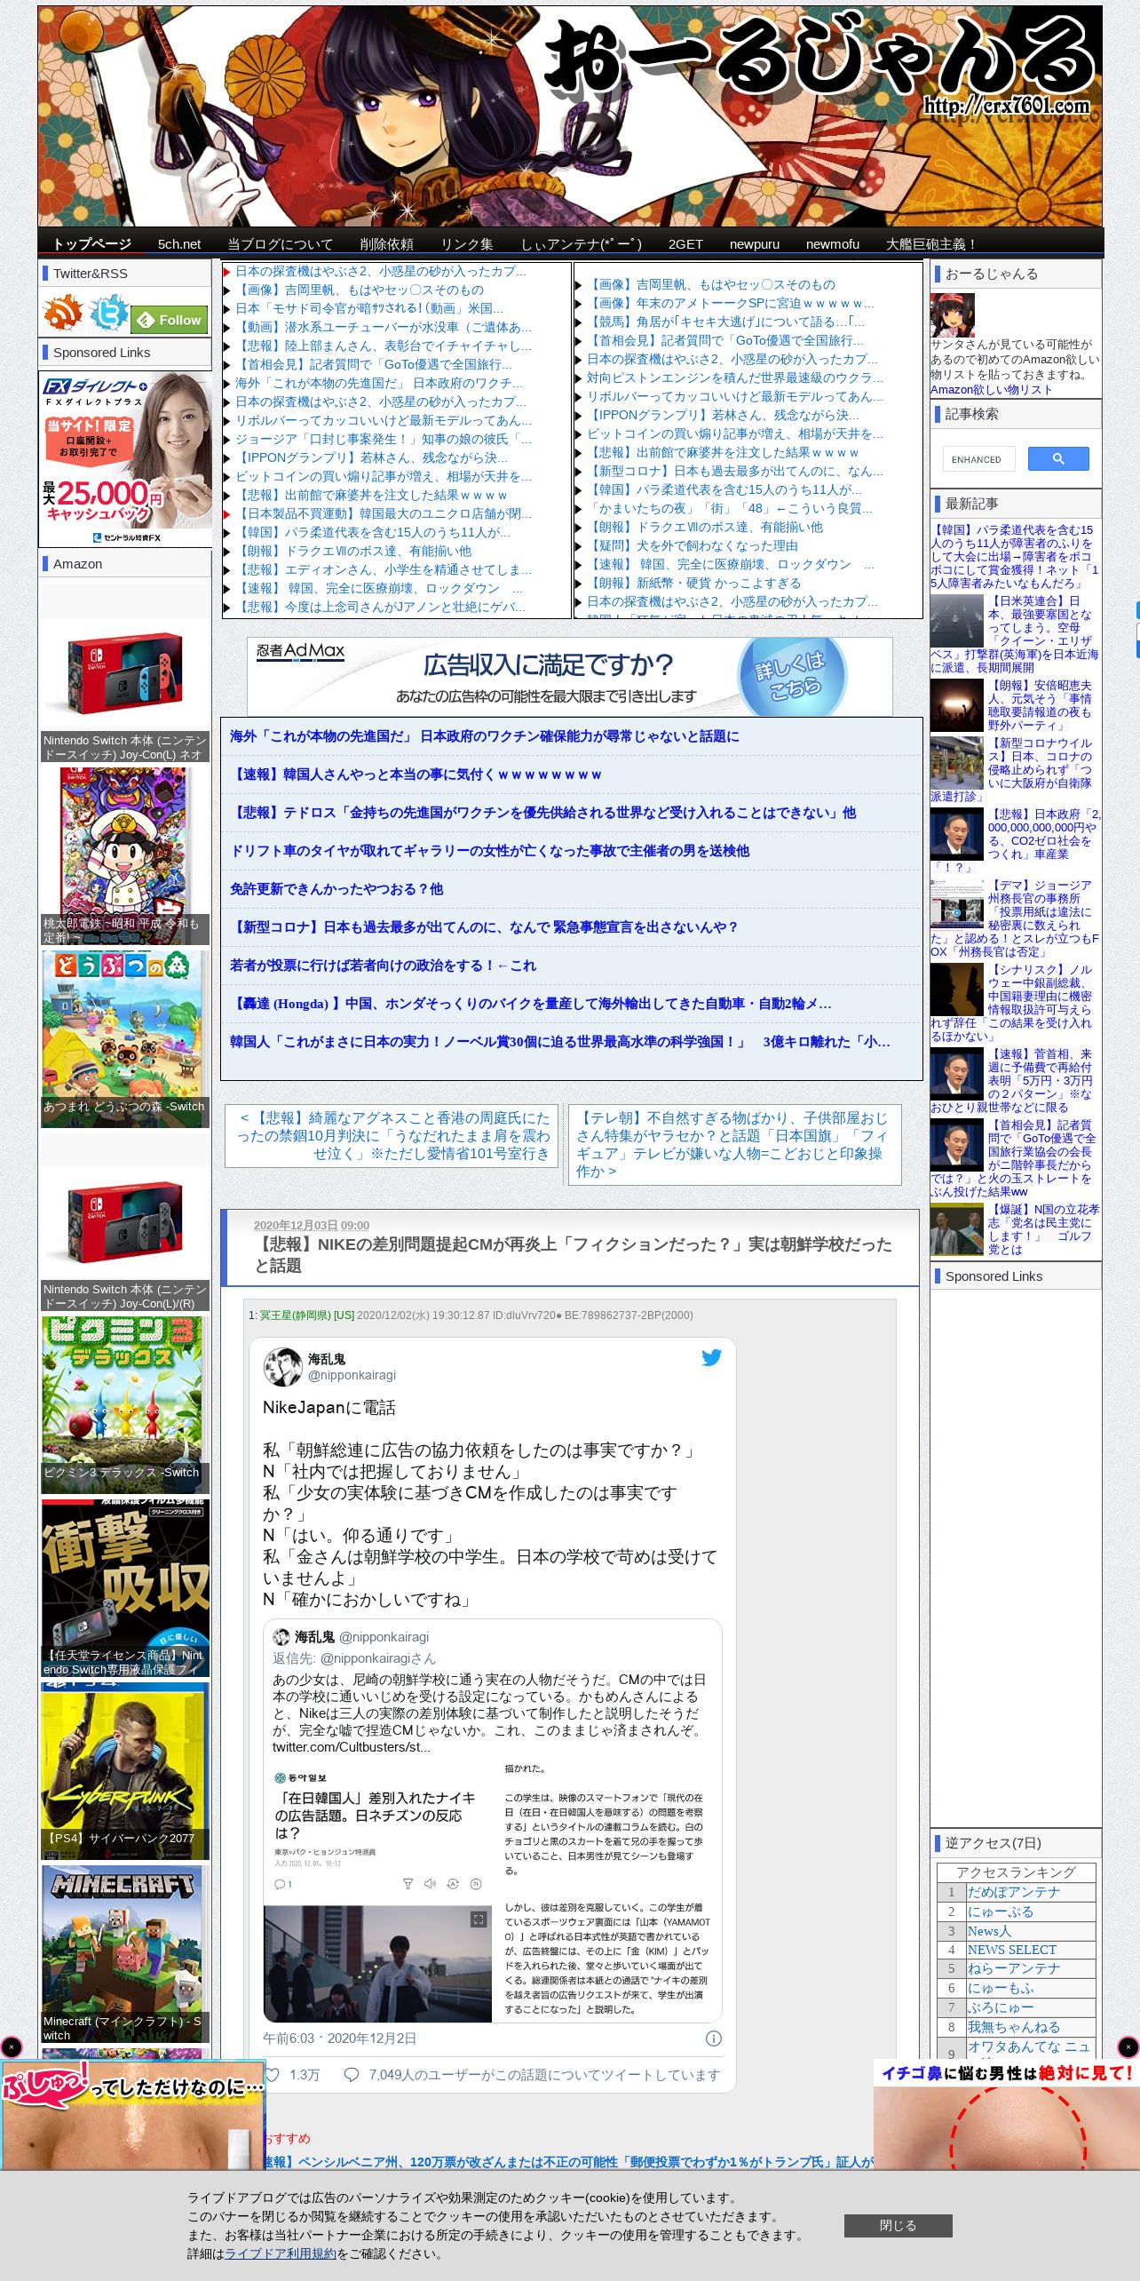Viewport: 1140px width, 2281px height.
Task: Open しぃアンテナ navigation item
Action: click(x=582, y=243)
